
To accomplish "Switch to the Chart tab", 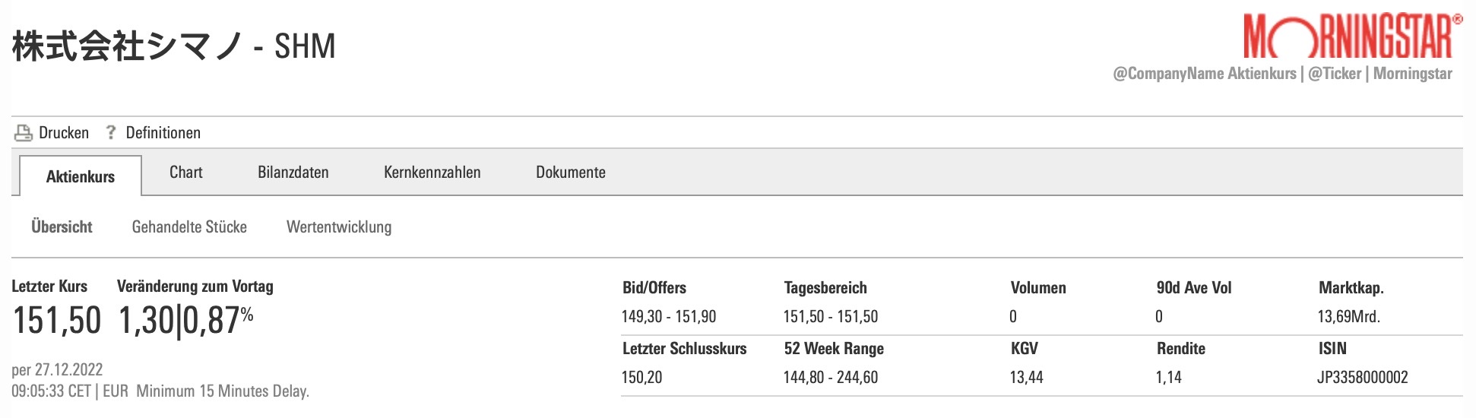I will 186,173.
